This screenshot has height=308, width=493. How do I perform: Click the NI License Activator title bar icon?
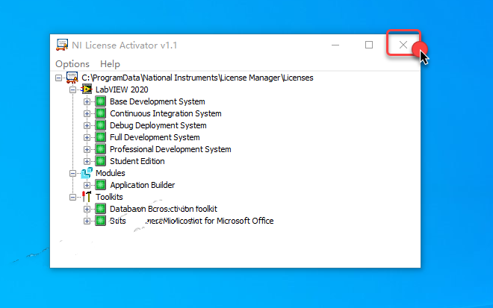(62, 45)
